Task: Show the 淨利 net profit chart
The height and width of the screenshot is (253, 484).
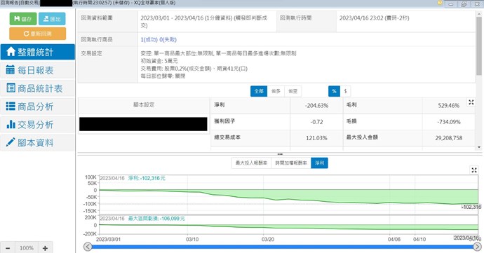Action: [319, 163]
